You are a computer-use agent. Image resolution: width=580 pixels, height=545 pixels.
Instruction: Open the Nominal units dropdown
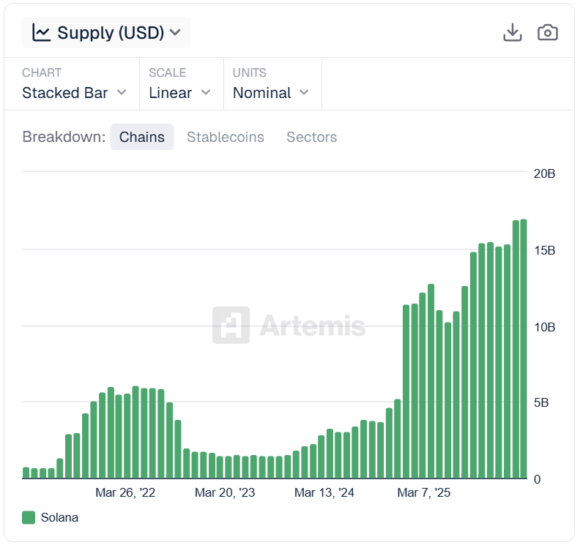point(271,93)
